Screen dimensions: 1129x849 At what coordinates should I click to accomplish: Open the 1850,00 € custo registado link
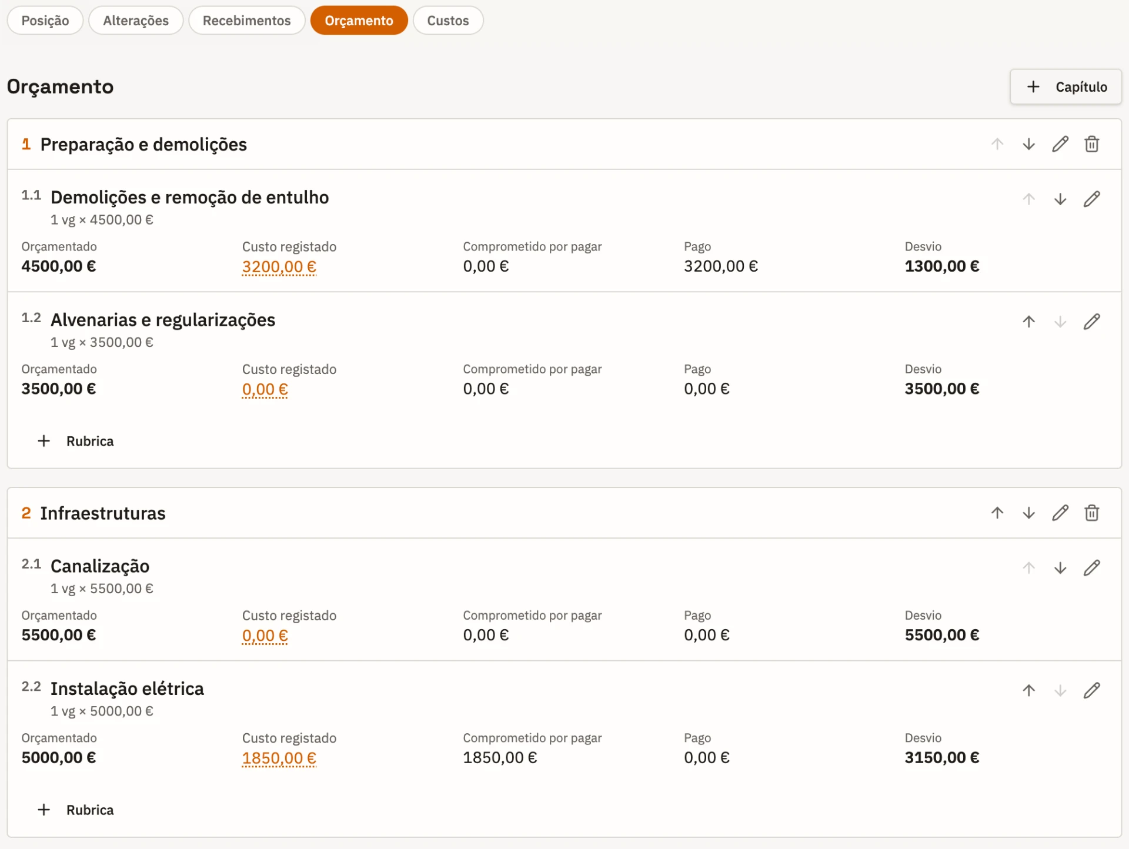click(279, 758)
